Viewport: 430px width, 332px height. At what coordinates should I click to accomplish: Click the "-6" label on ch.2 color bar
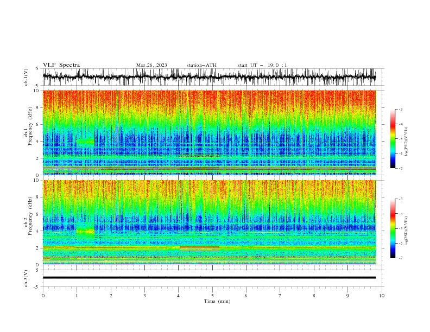(401, 243)
